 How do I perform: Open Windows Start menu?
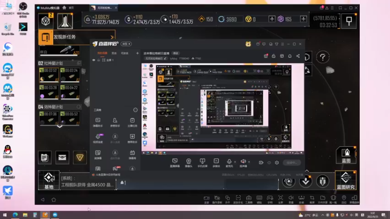(5, 215)
